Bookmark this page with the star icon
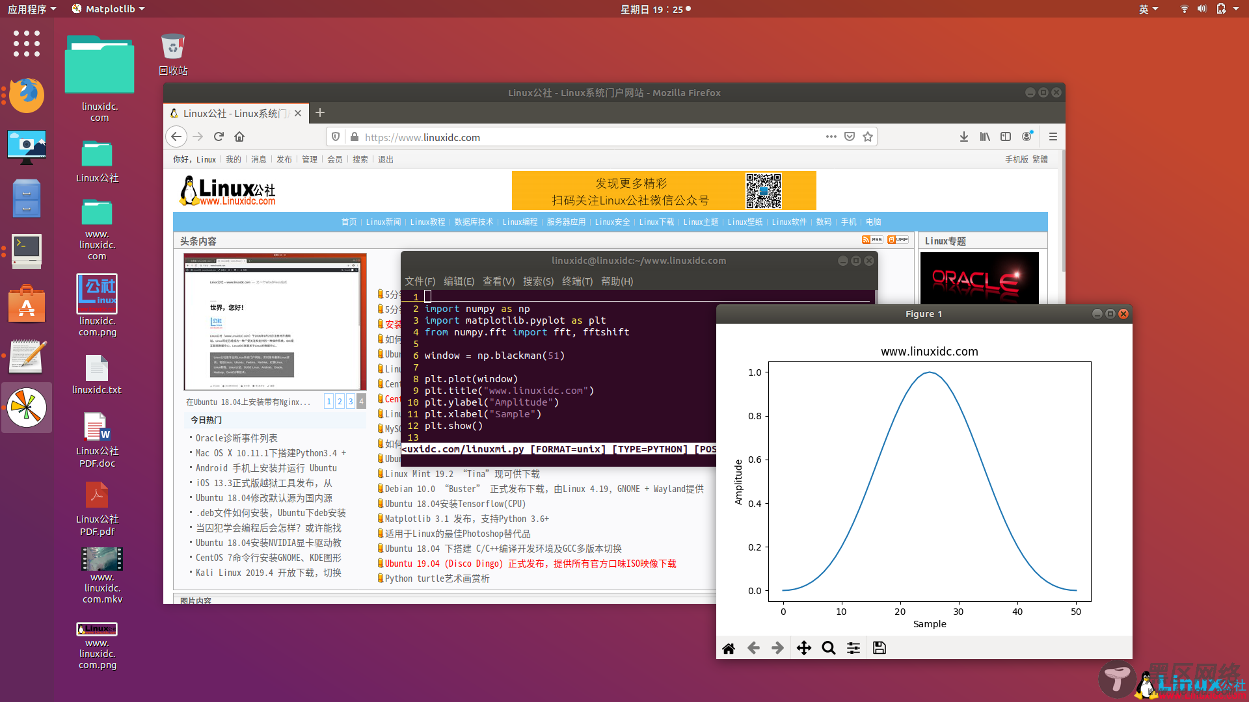 [x=867, y=136]
